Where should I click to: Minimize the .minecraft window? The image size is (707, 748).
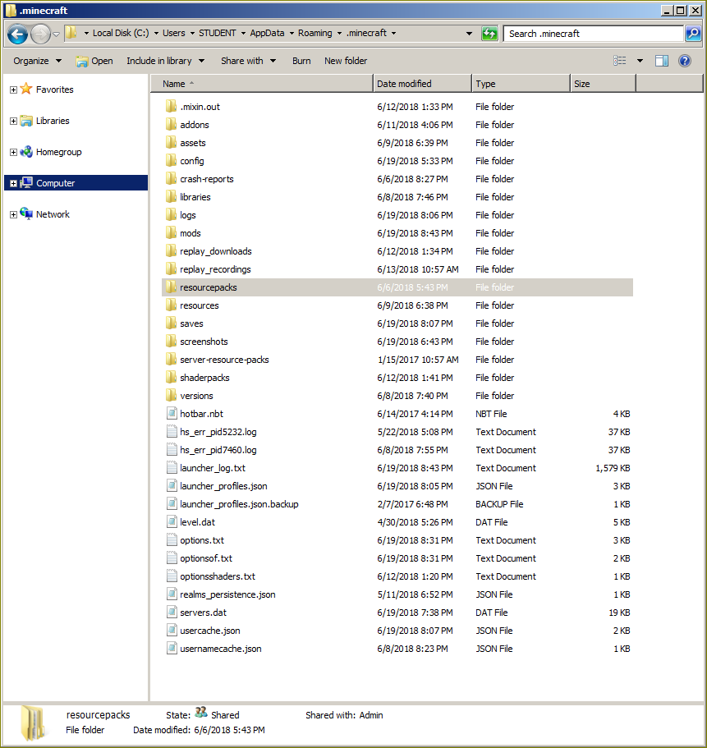[667, 11]
